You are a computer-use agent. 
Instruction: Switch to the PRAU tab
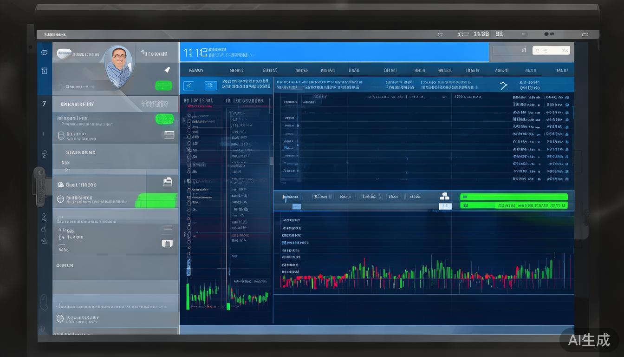[354, 71]
